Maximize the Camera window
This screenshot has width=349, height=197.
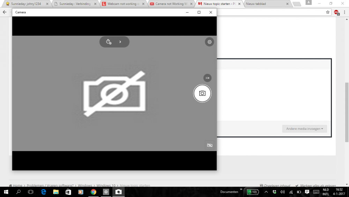pyautogui.click(x=199, y=12)
